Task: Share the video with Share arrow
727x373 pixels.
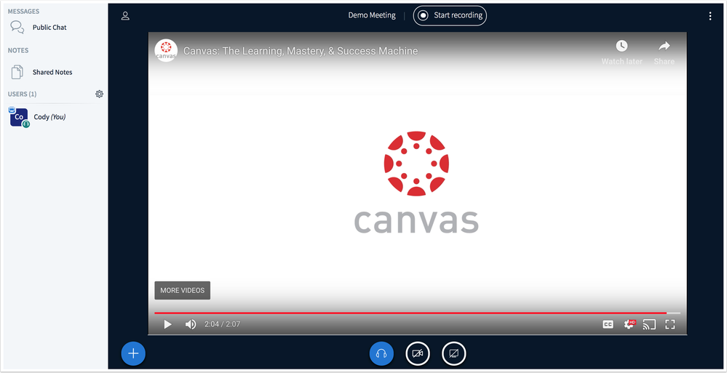Action: click(x=664, y=47)
